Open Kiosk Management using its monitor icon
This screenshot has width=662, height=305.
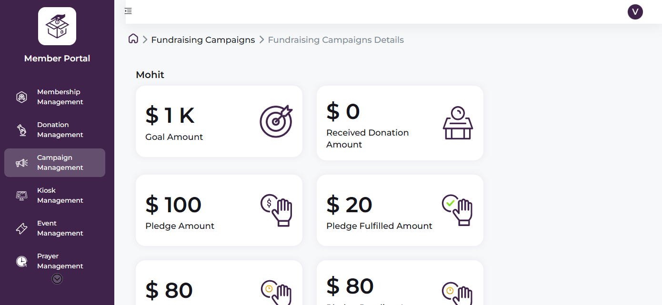(x=21, y=195)
